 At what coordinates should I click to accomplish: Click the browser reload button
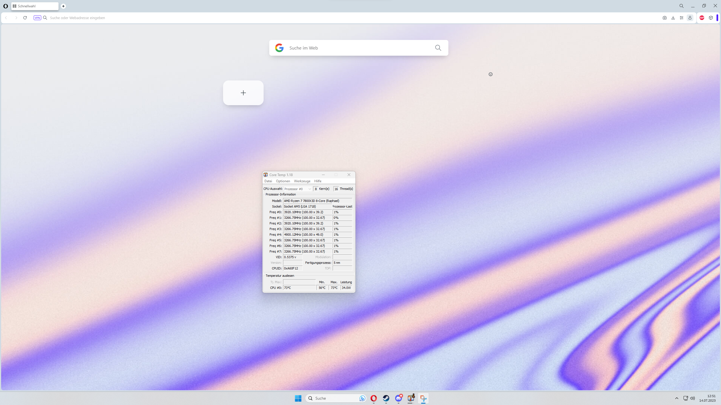[25, 18]
